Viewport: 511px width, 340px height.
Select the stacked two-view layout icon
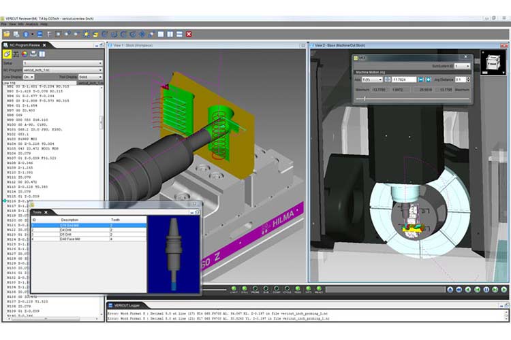(179, 34)
